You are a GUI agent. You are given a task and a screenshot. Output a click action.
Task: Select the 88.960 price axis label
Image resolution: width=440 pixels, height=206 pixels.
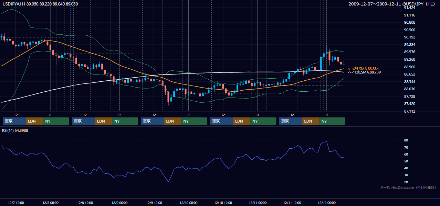(410, 67)
